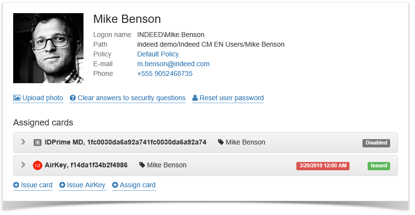Click Reset user password link
The width and height of the screenshot is (415, 215).
(231, 98)
